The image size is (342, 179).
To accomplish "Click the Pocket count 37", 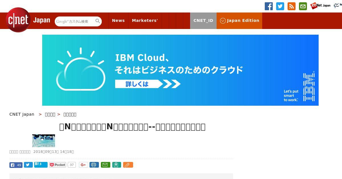I will tap(72, 165).
